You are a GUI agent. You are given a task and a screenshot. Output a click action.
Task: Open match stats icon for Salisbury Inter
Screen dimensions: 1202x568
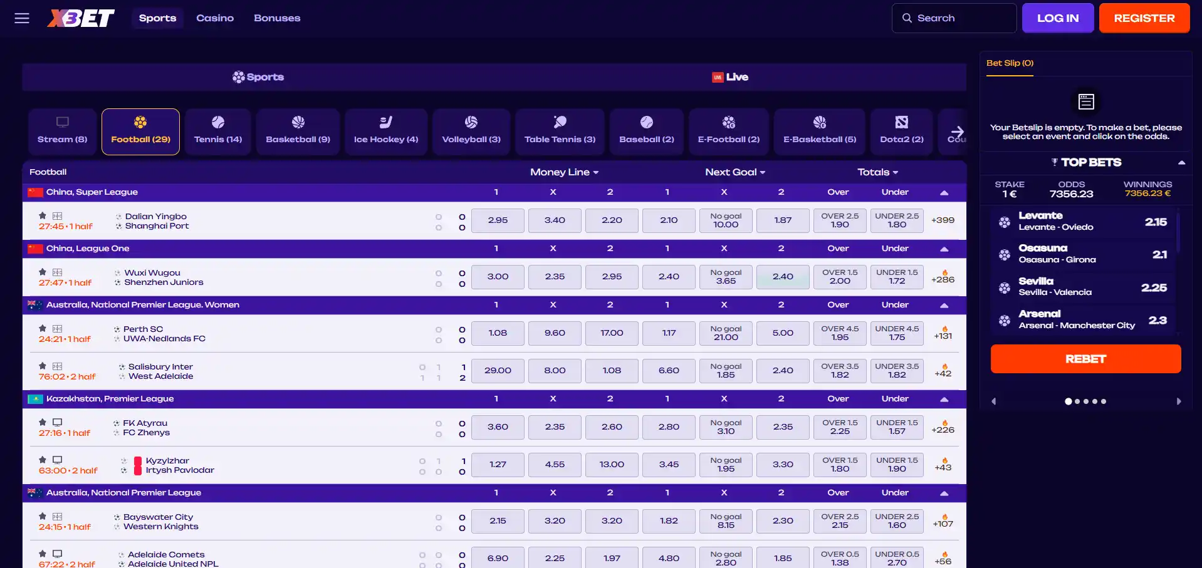(x=58, y=366)
